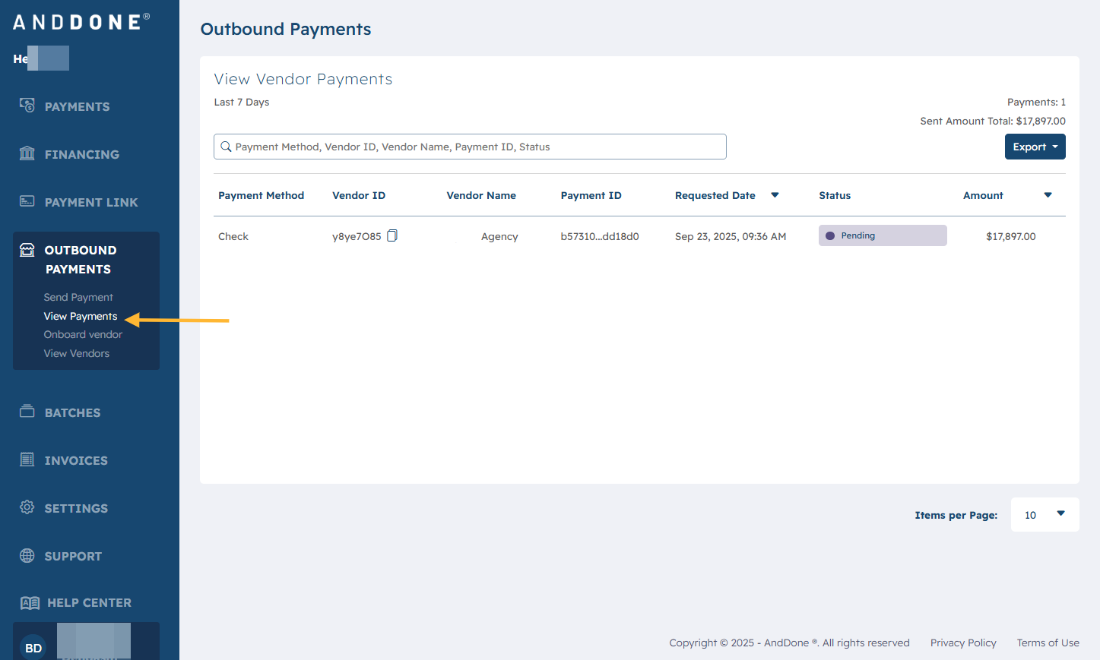
Task: Open the Help Center menu label
Action: point(89,602)
